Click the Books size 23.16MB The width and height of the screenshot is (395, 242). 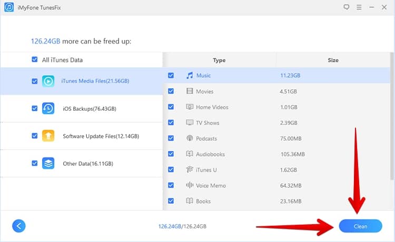[x=291, y=202]
